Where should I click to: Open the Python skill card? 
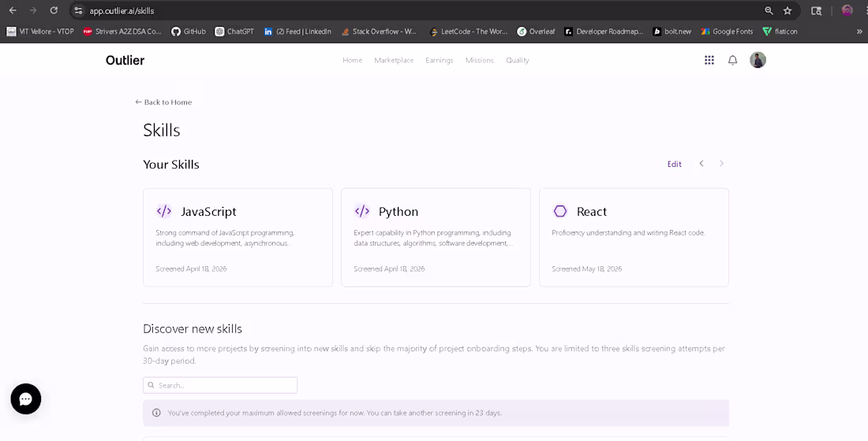coord(436,237)
